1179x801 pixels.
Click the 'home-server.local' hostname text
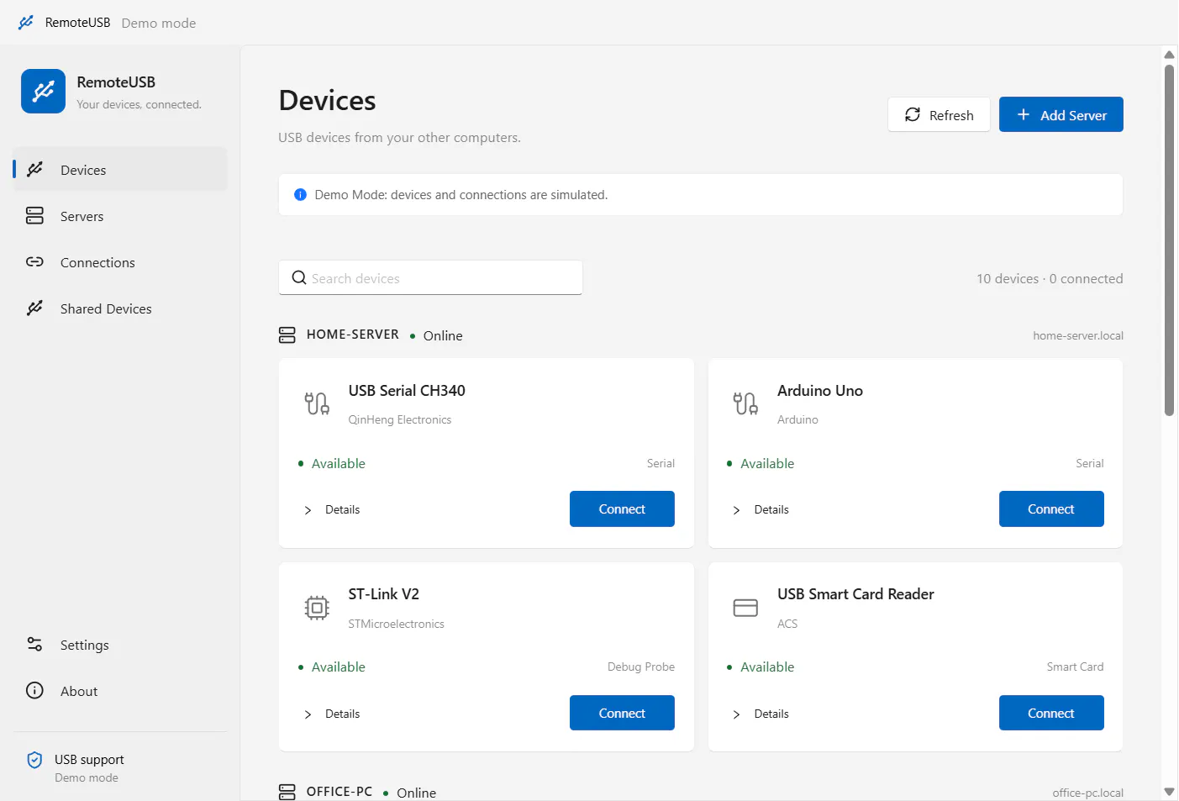coord(1078,336)
